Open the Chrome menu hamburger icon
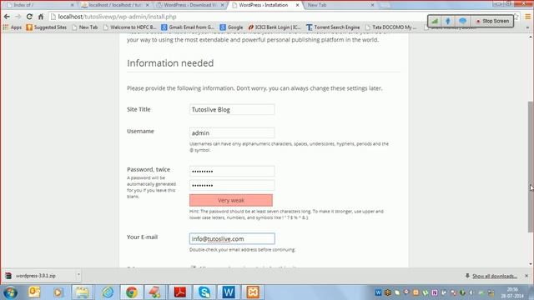 point(527,17)
